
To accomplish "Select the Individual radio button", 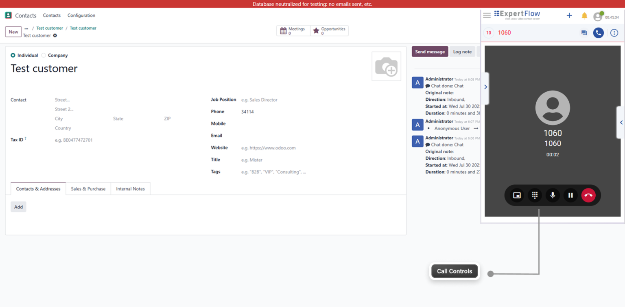I will coord(13,55).
